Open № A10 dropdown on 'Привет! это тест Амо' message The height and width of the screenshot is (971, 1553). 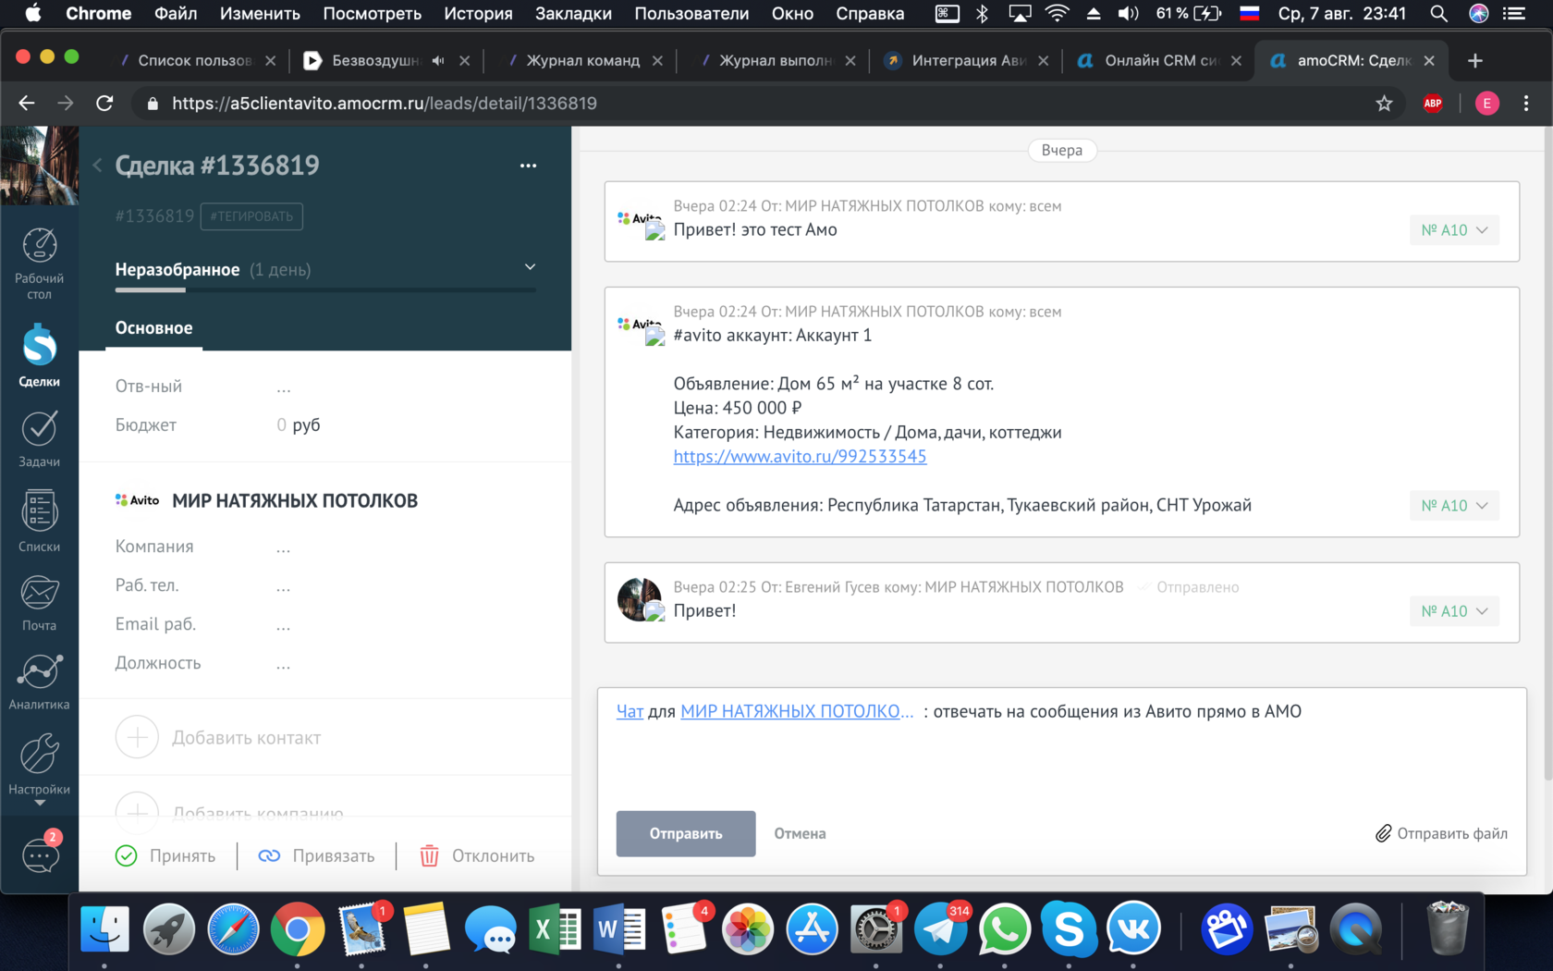(1454, 230)
